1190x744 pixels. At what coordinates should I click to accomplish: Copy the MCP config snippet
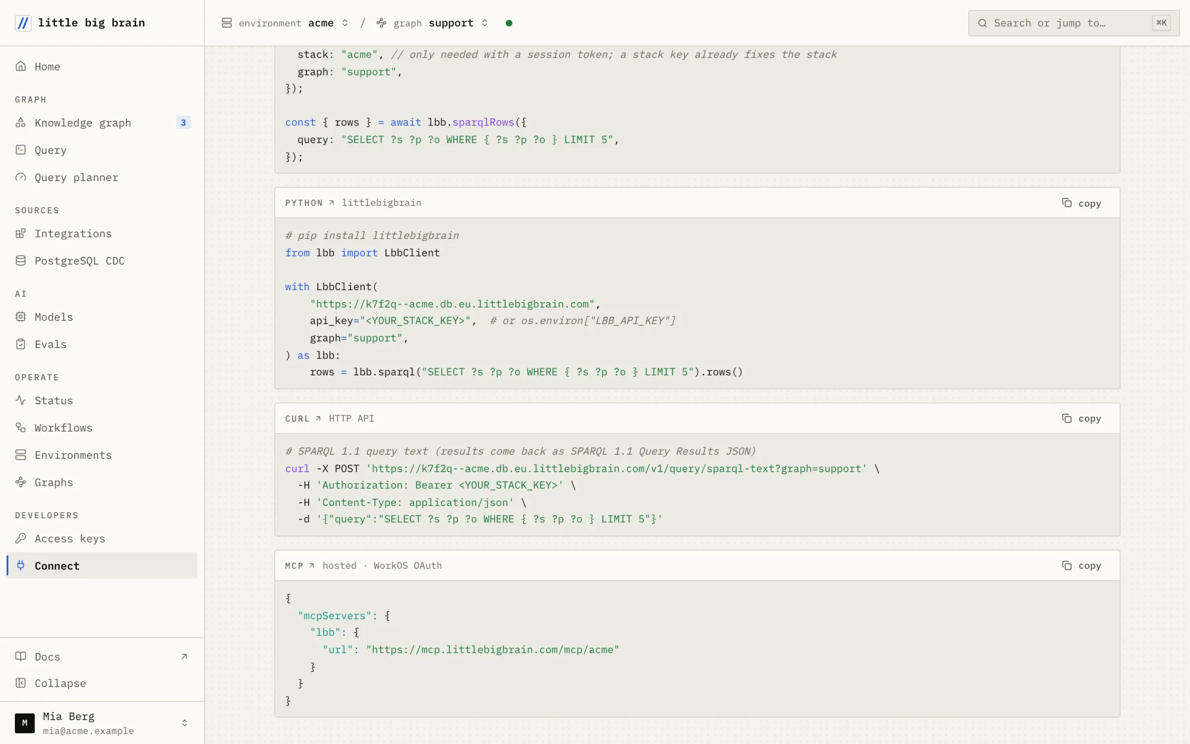(1081, 565)
